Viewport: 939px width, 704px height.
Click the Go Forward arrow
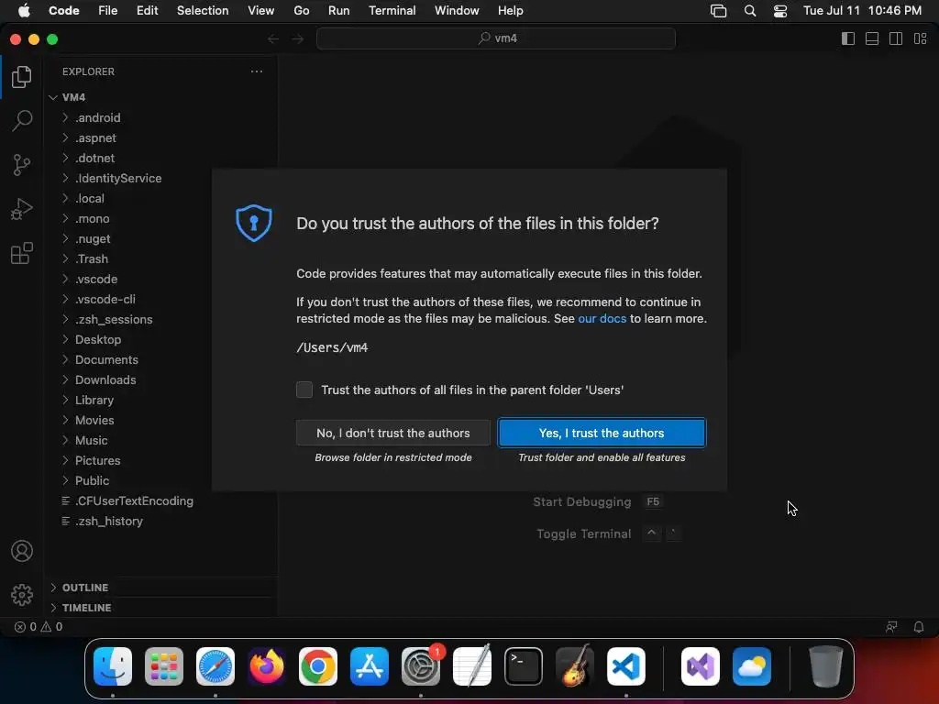point(298,38)
